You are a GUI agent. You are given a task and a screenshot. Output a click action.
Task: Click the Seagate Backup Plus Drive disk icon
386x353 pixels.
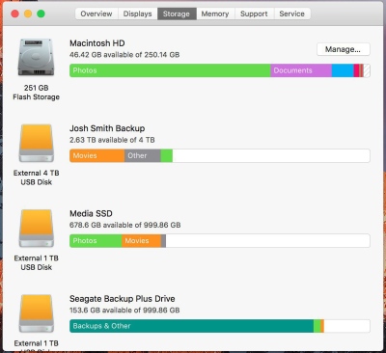(36, 313)
